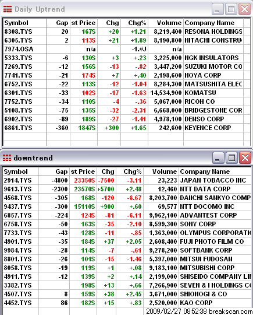Screen dimensions: 253x315
Task: Click the Daily Uptrend window grid icon
Action: [8, 9]
